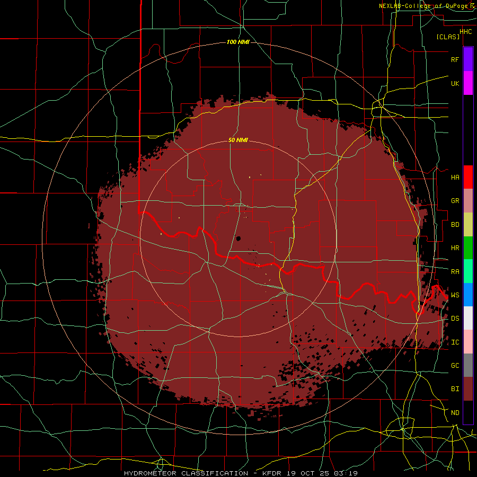The width and height of the screenshot is (477, 477).
Task: Click the green HR legend color block
Action: (x=468, y=248)
